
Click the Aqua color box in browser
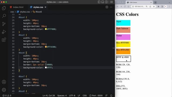pyautogui.click(x=123, y=23)
